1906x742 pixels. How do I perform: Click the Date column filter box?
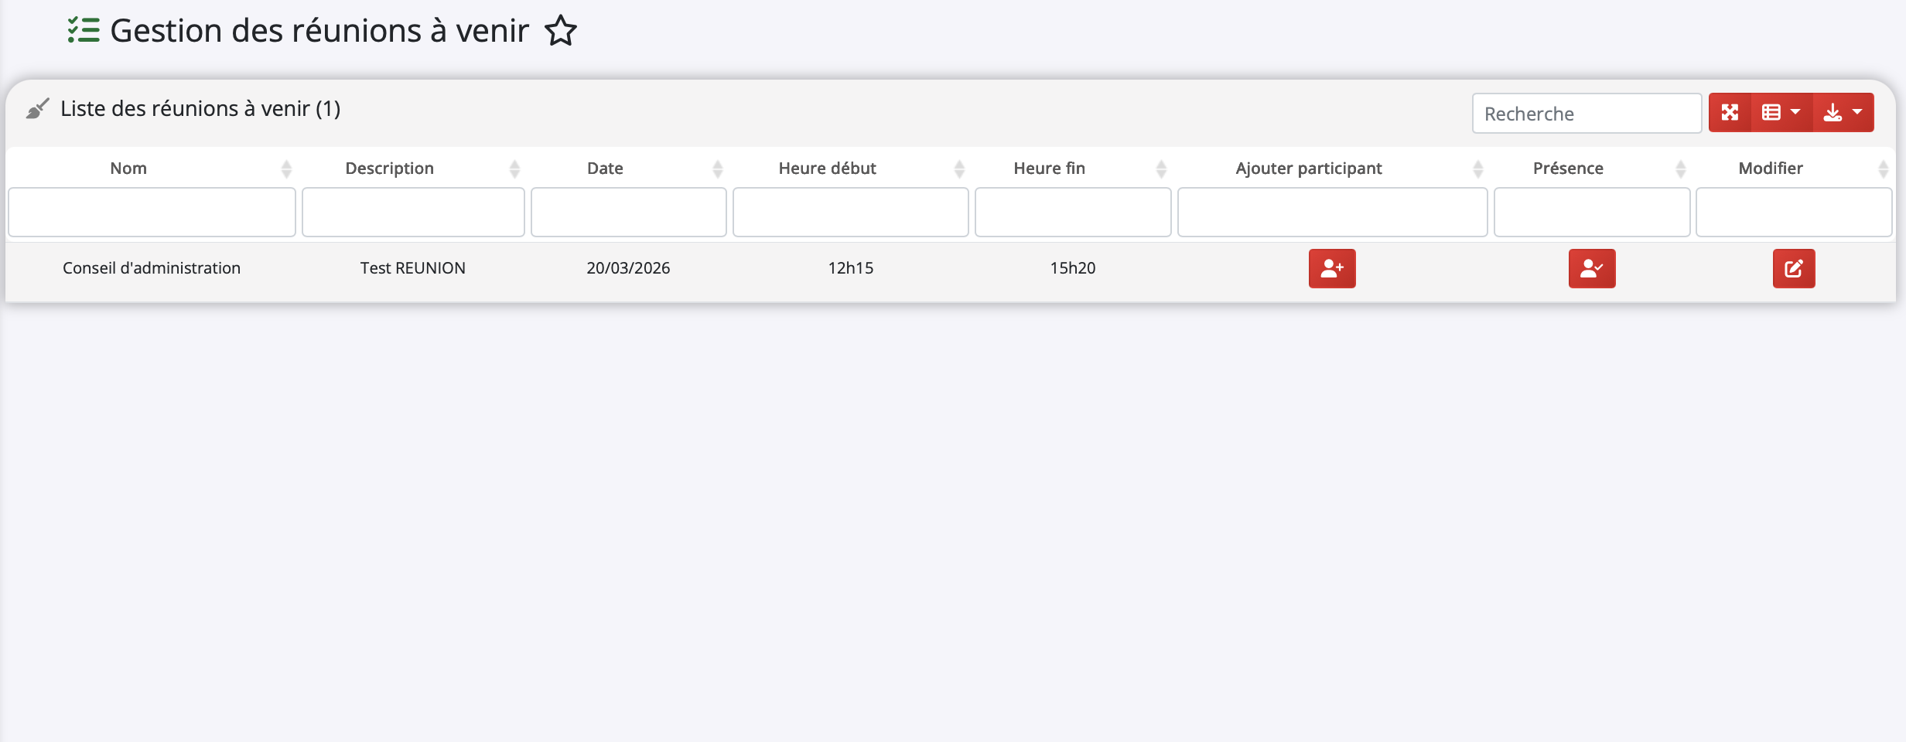(x=628, y=213)
